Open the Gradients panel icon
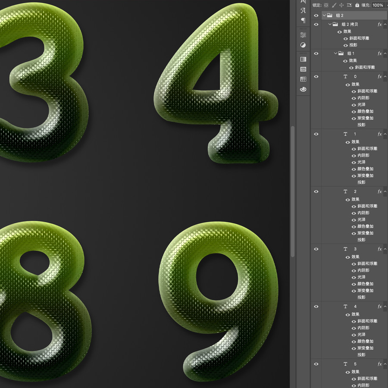Image resolution: width=388 pixels, height=388 pixels. point(303,59)
